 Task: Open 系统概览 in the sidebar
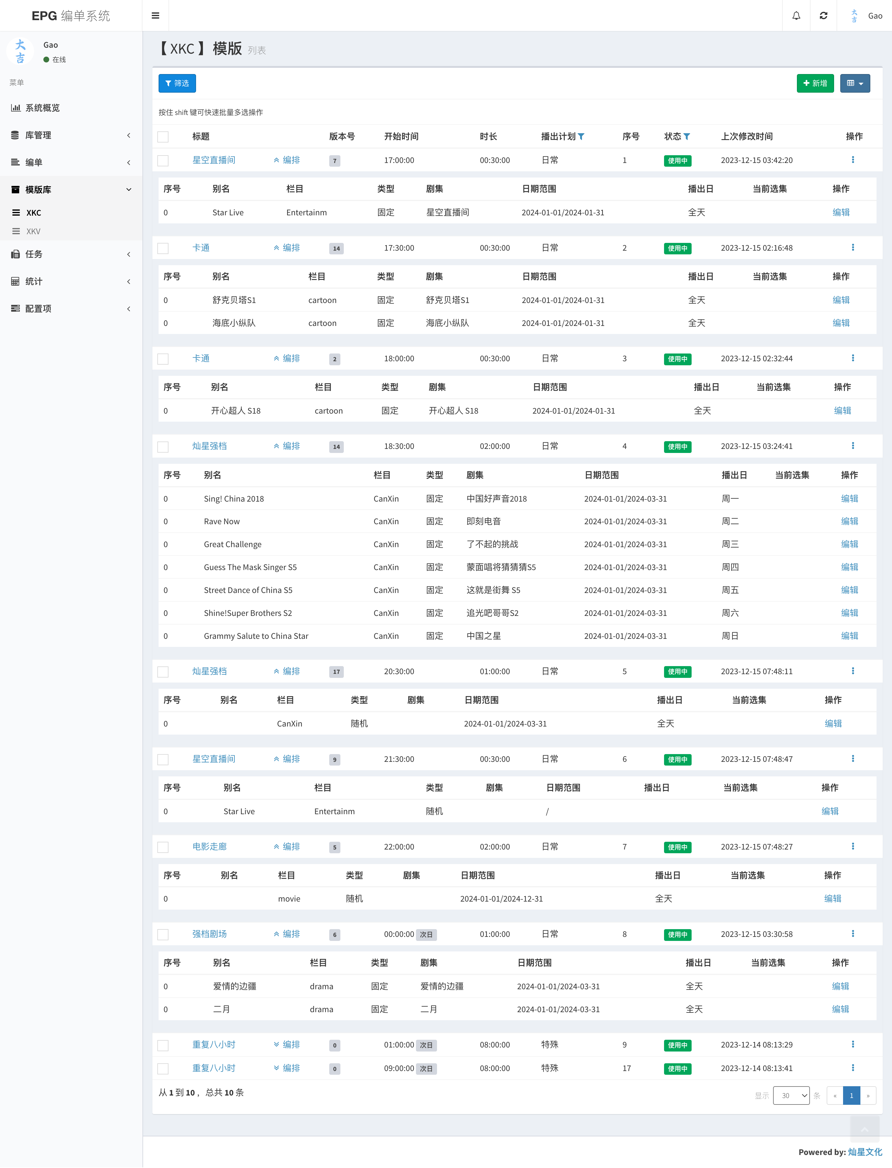(42, 108)
